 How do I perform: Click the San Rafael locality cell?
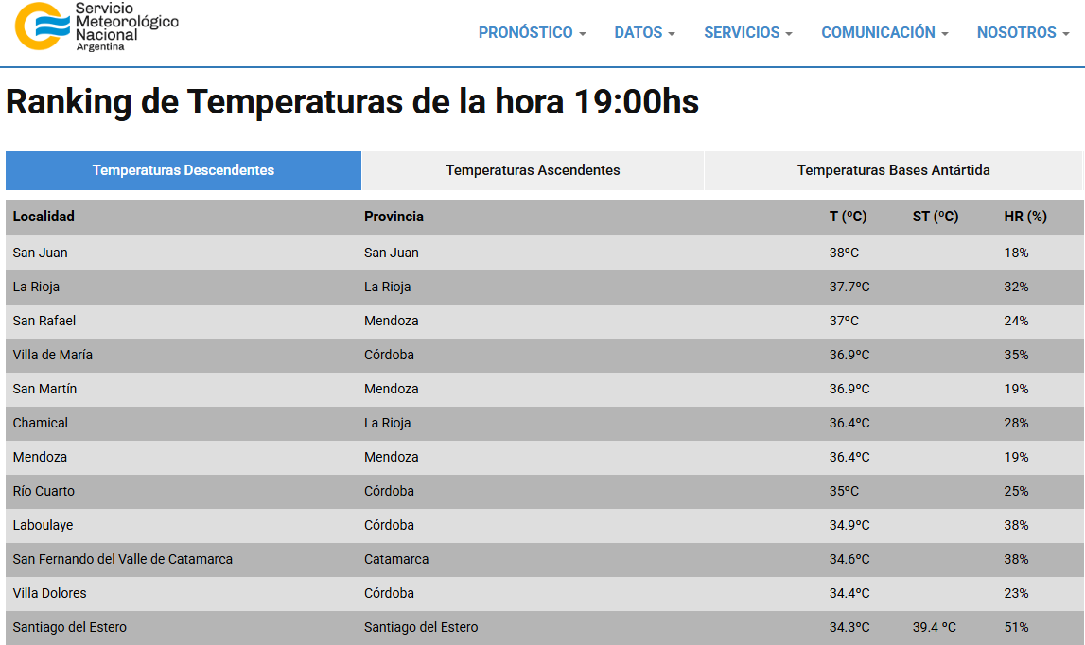point(44,321)
